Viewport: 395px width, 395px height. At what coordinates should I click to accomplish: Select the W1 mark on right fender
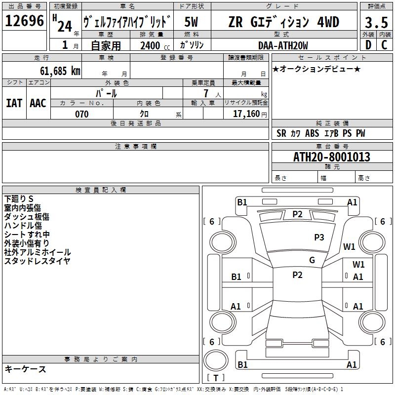349,246
